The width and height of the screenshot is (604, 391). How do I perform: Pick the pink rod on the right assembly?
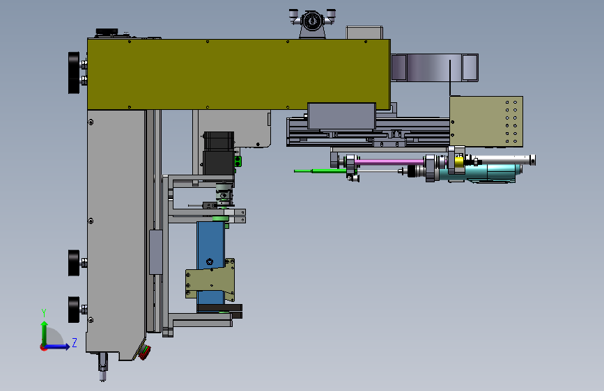coord(389,162)
